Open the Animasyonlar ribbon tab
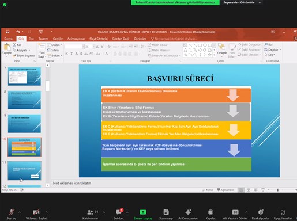297x221 pixels. pyautogui.click(x=76, y=39)
